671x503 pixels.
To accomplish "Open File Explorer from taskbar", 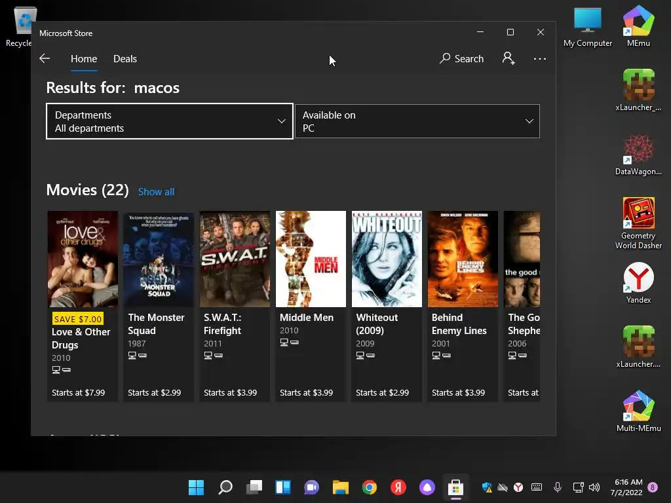I will (x=341, y=487).
